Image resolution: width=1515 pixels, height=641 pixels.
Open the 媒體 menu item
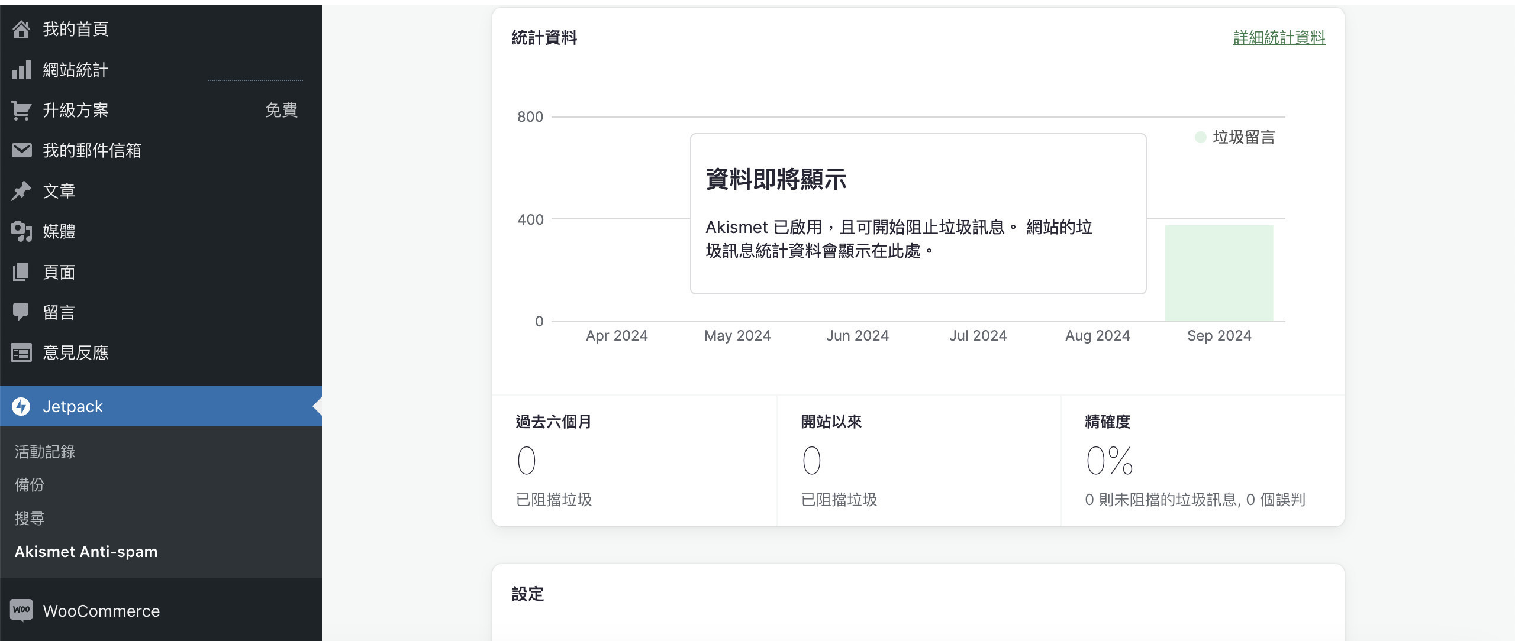click(59, 231)
